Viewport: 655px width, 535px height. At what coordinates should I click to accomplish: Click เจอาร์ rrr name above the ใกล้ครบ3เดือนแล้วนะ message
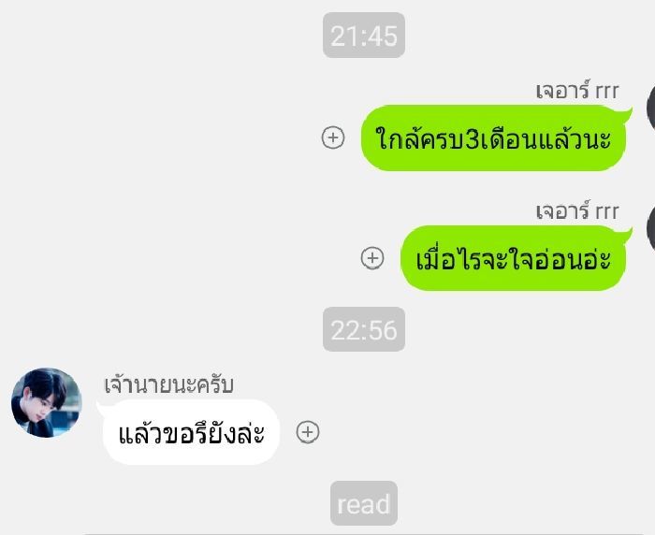pyautogui.click(x=577, y=91)
